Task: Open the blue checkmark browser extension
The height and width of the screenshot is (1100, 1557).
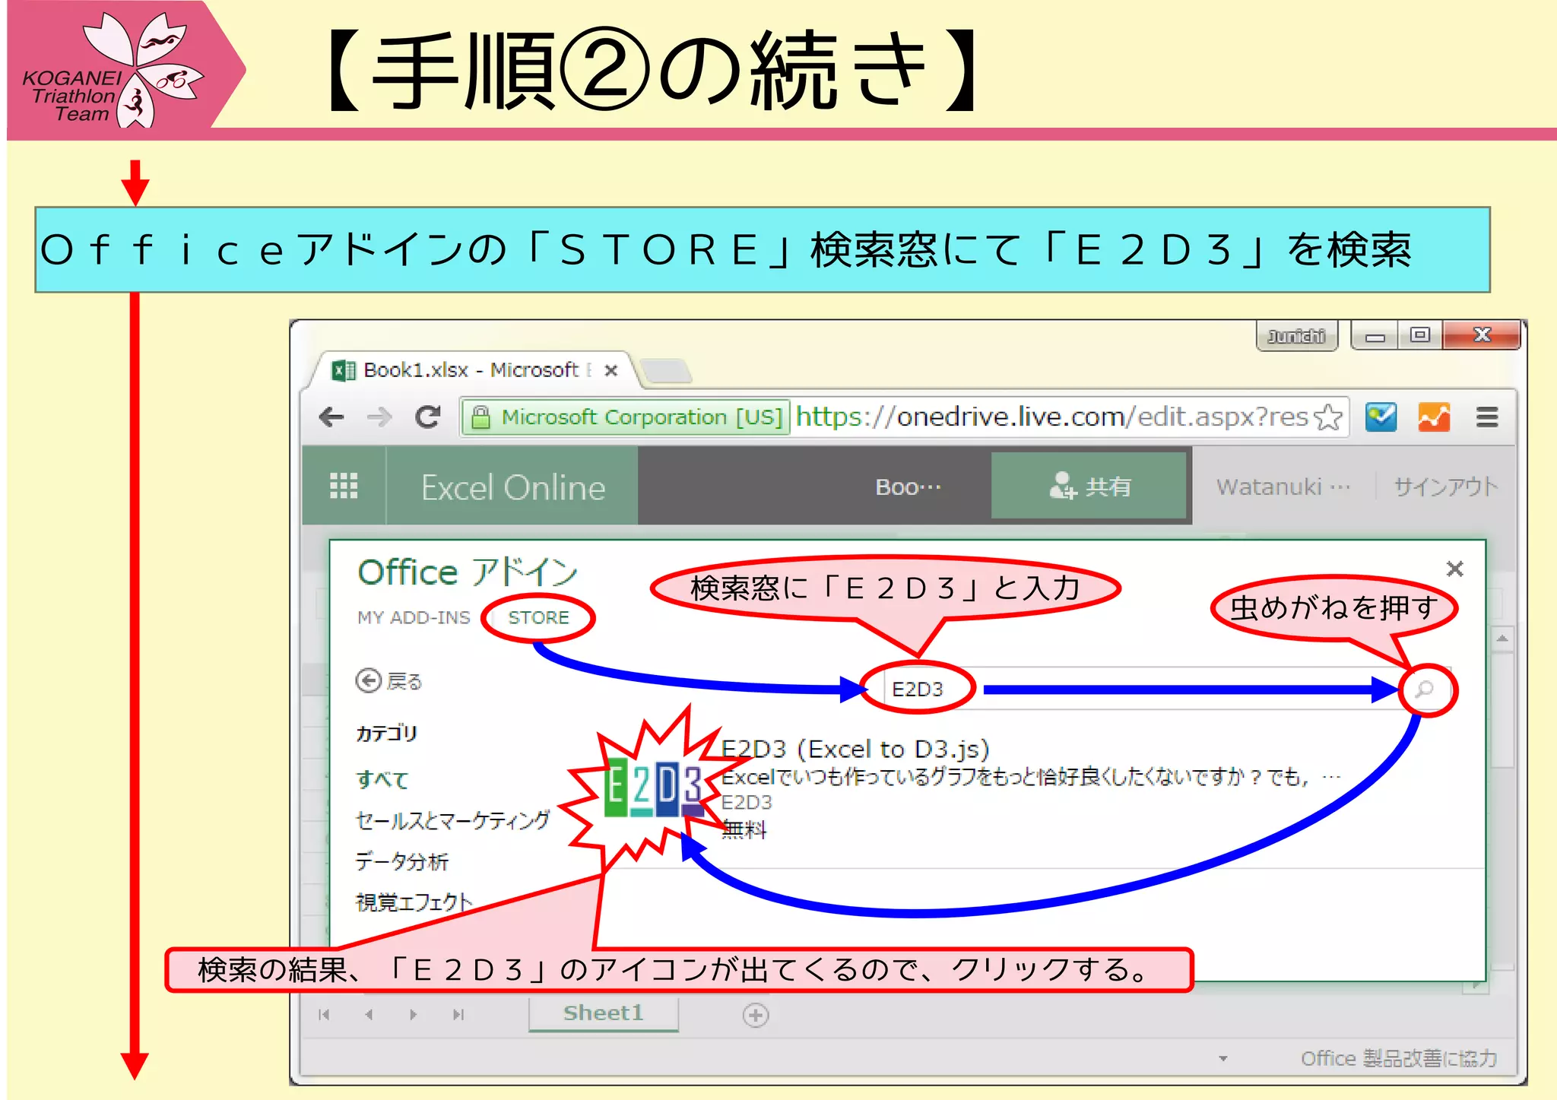Action: [x=1381, y=417]
